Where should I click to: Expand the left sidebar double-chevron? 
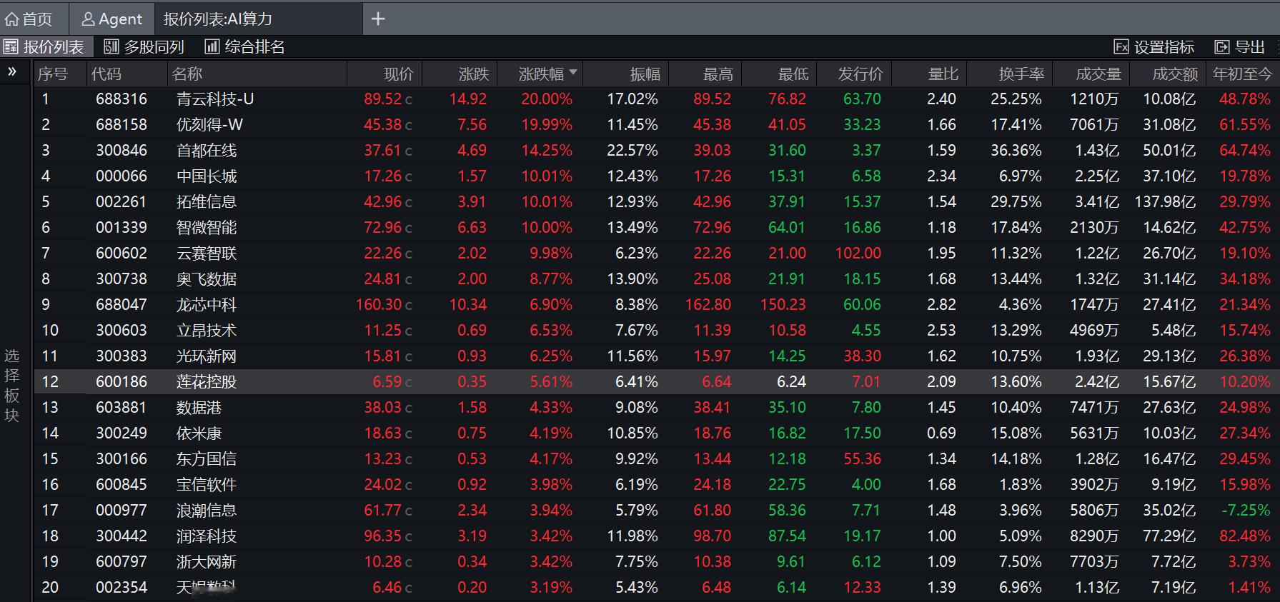coord(12,71)
